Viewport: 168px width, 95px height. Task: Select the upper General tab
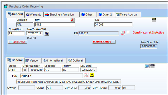tap(15, 14)
